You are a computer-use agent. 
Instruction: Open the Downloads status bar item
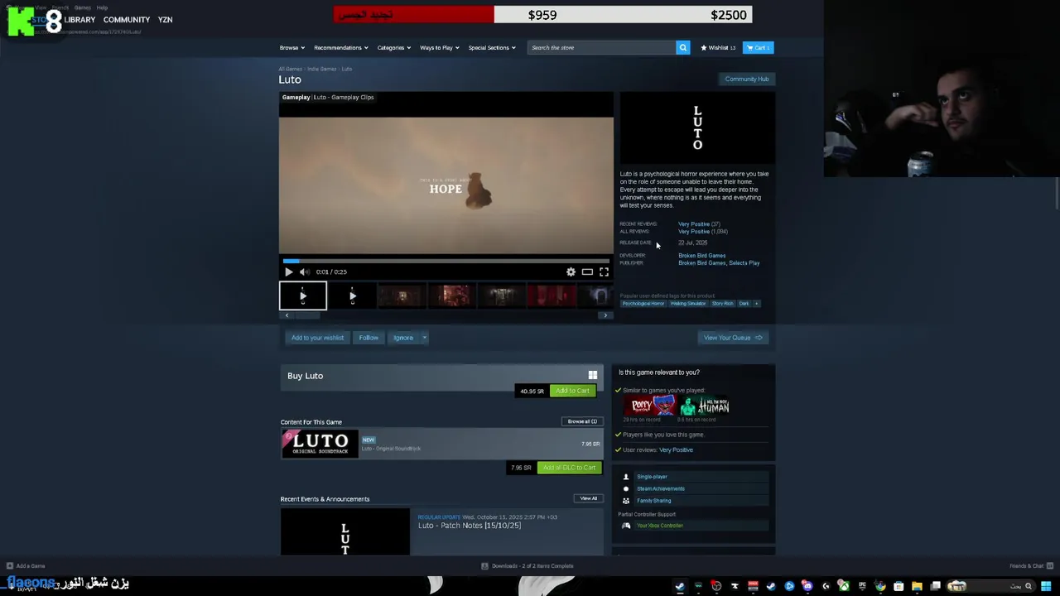528,566
